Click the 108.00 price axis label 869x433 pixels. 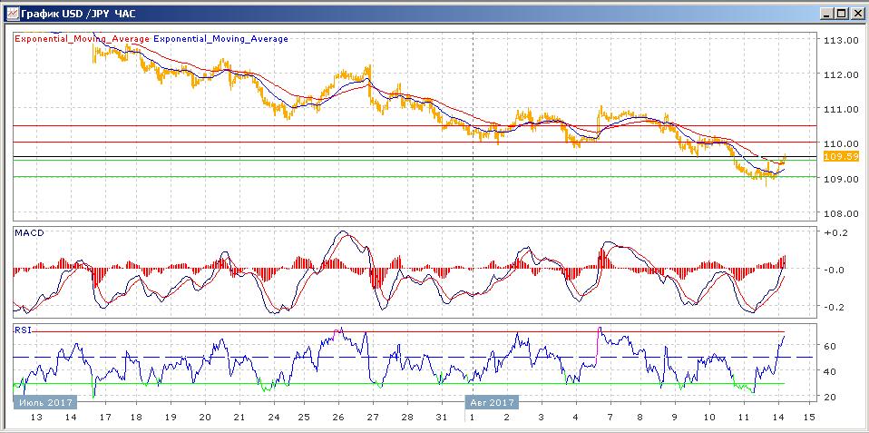coord(840,213)
